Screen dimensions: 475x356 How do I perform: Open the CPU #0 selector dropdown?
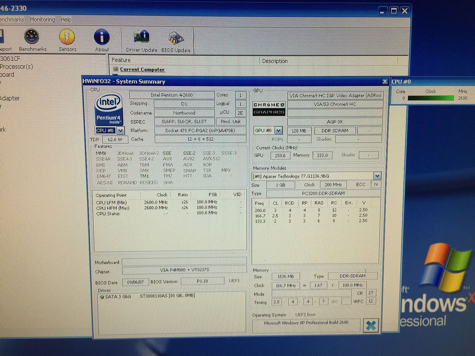coord(121,130)
